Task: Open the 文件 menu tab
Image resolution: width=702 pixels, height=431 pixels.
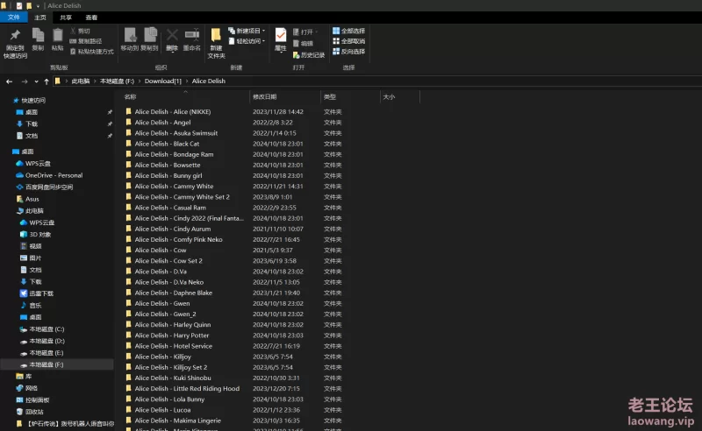Action: (14, 17)
